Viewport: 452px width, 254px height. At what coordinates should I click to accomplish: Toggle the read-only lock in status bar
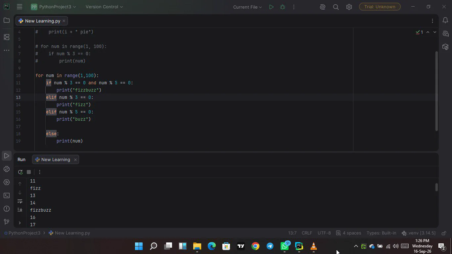(x=444, y=233)
